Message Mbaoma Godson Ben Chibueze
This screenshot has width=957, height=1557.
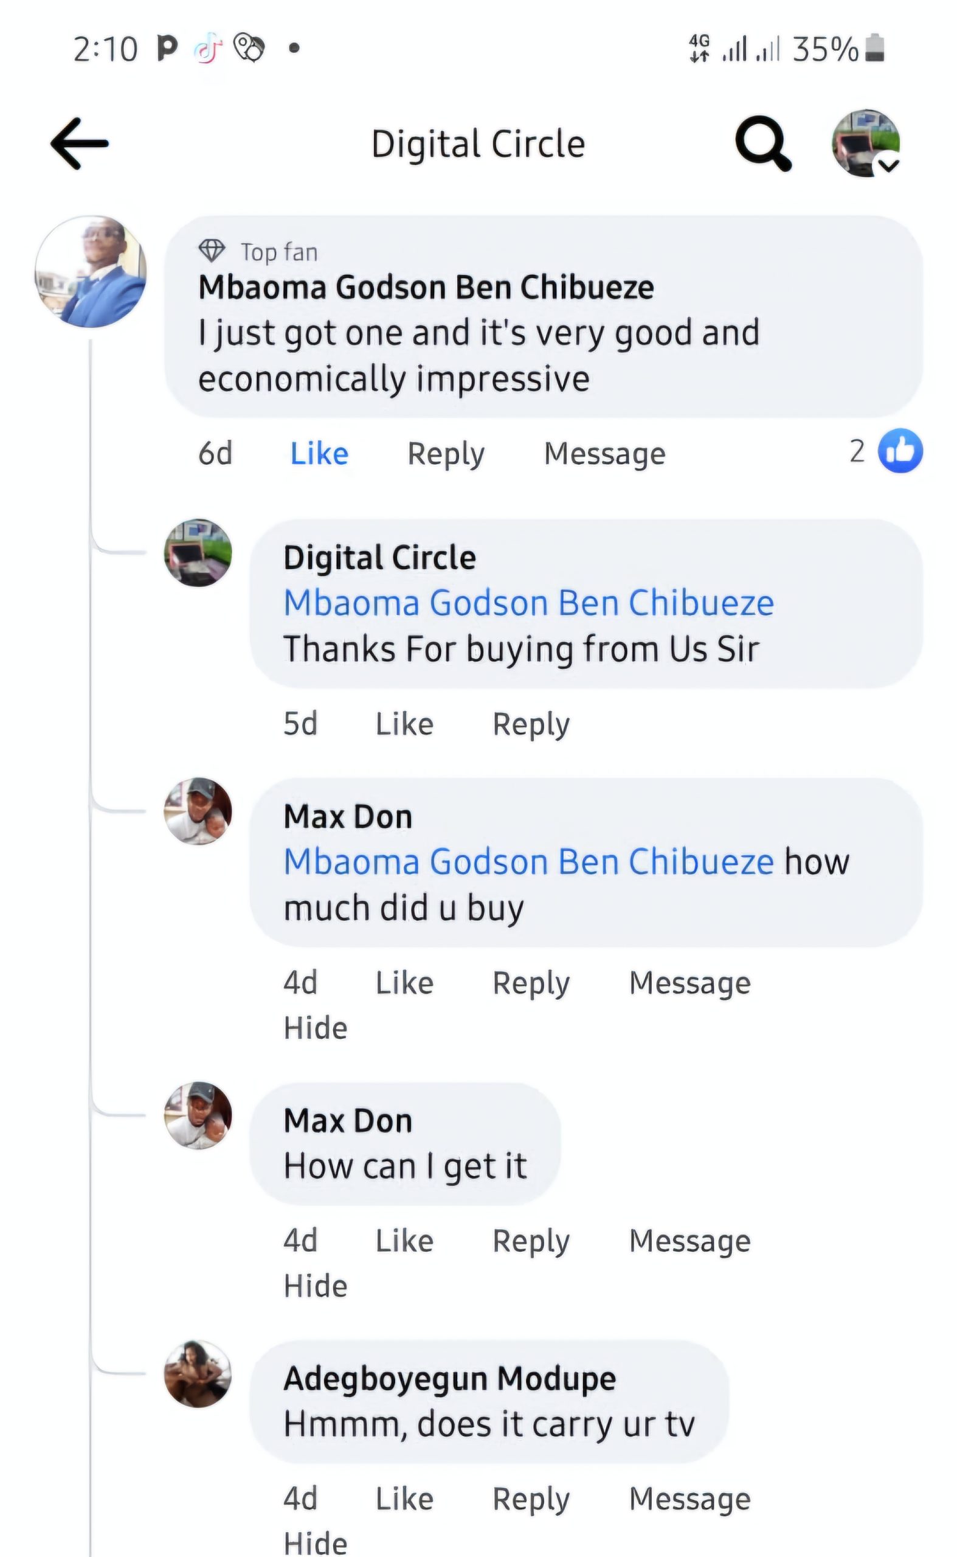604,453
